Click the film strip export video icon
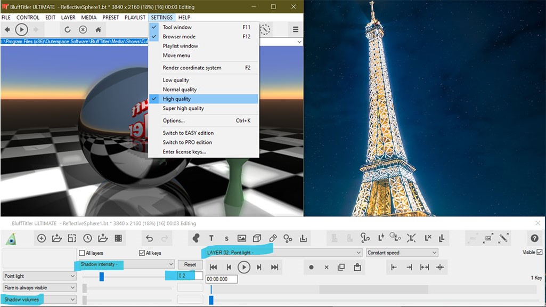The height and width of the screenshot is (307, 546). click(x=118, y=238)
